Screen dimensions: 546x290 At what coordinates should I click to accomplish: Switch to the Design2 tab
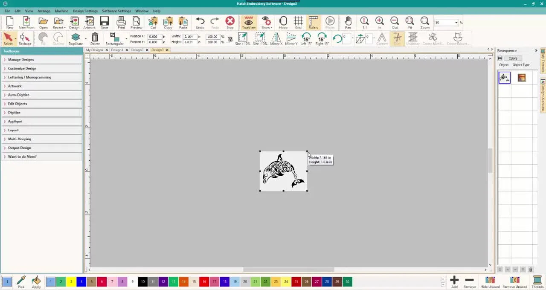(x=136, y=50)
